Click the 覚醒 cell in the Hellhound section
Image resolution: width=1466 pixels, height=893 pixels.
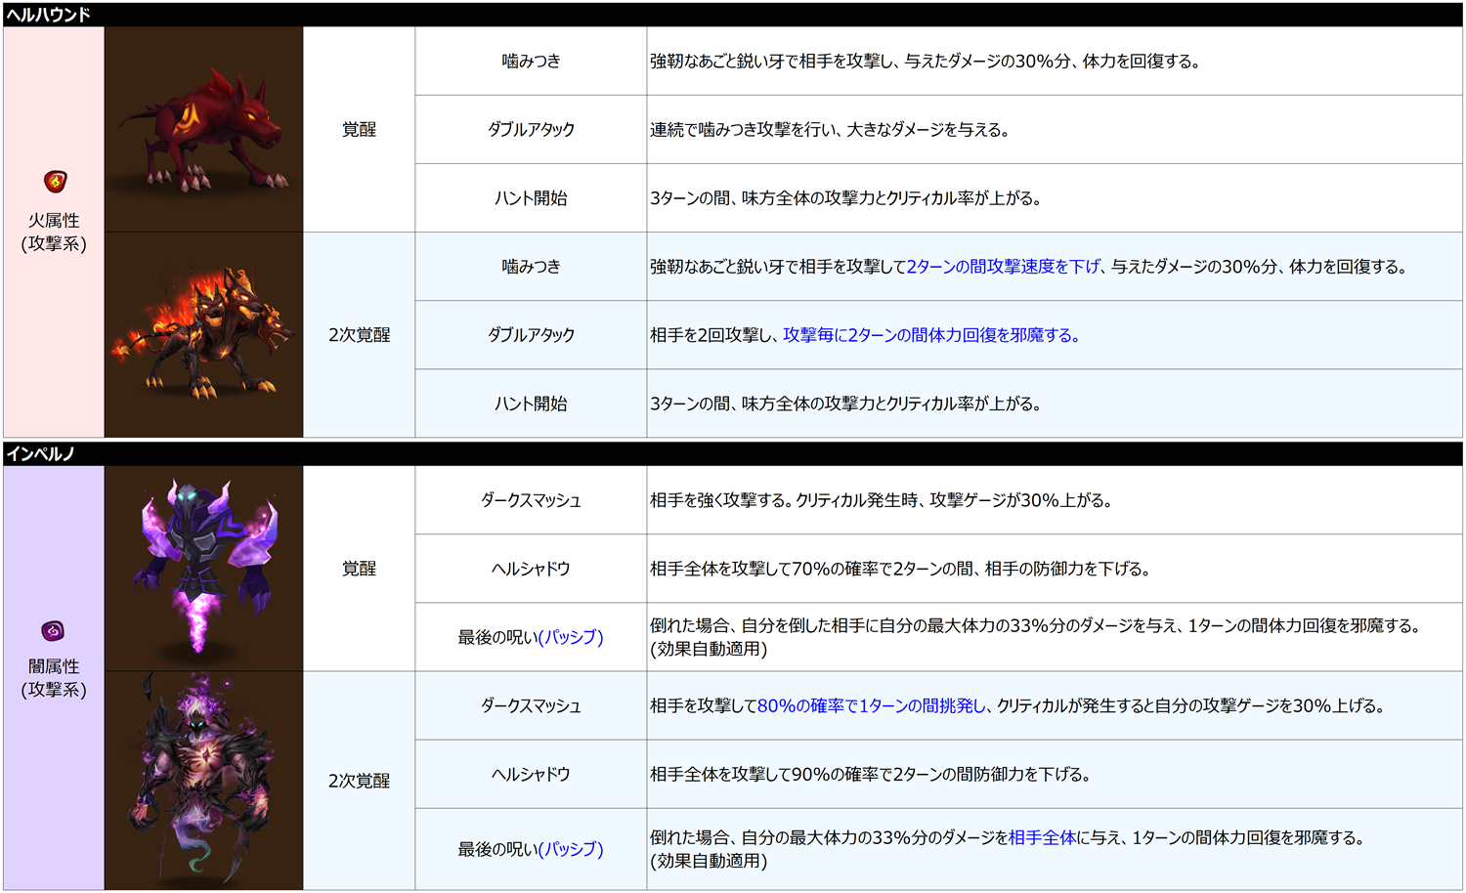[359, 130]
